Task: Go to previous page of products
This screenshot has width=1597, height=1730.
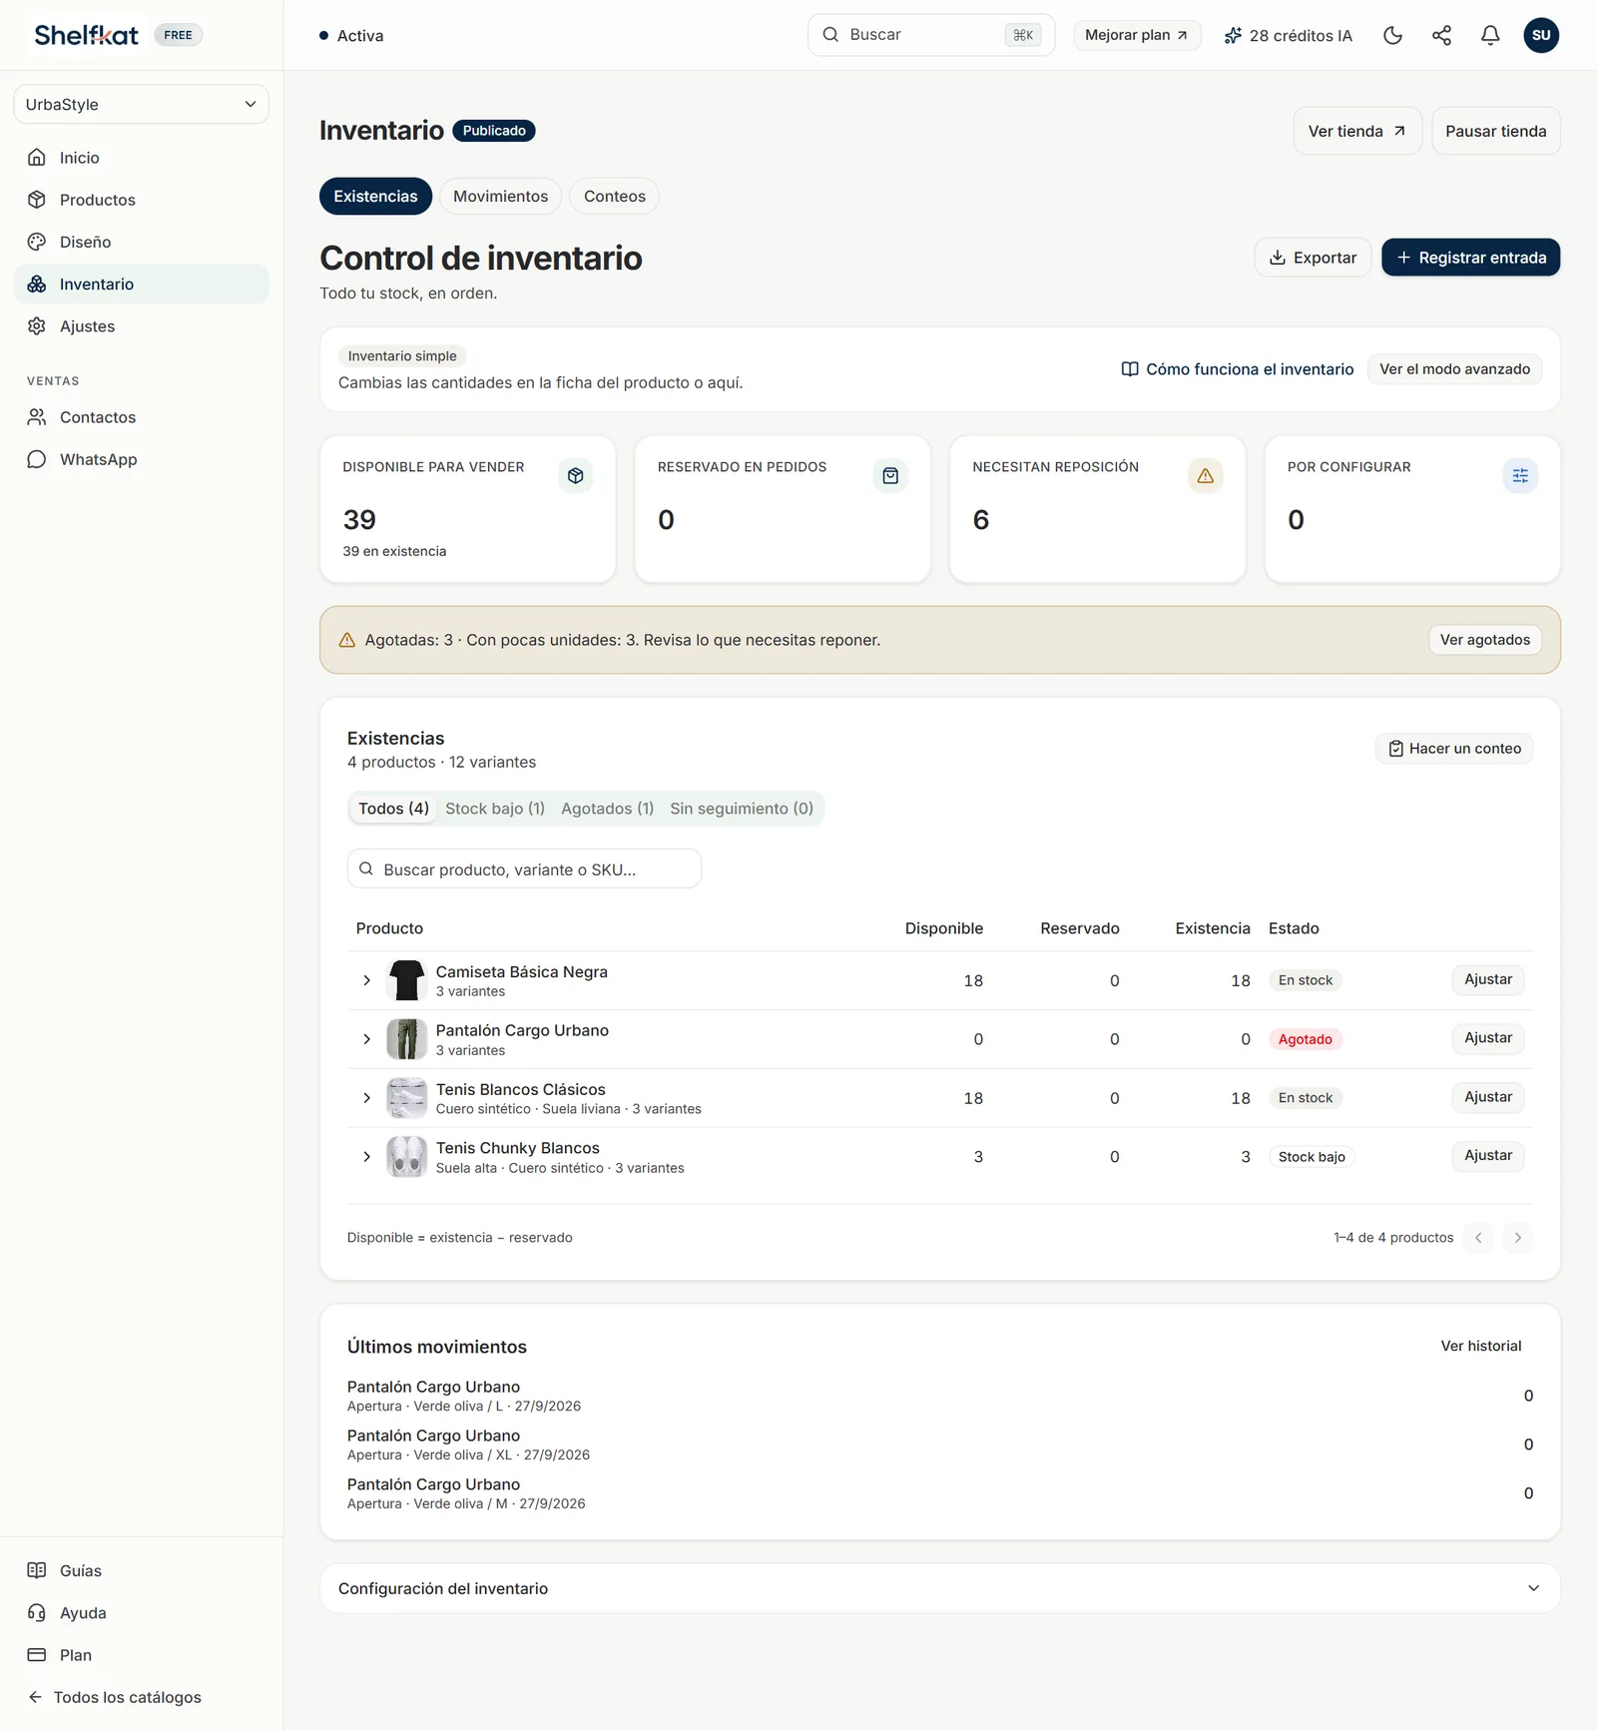Action: (1478, 1238)
